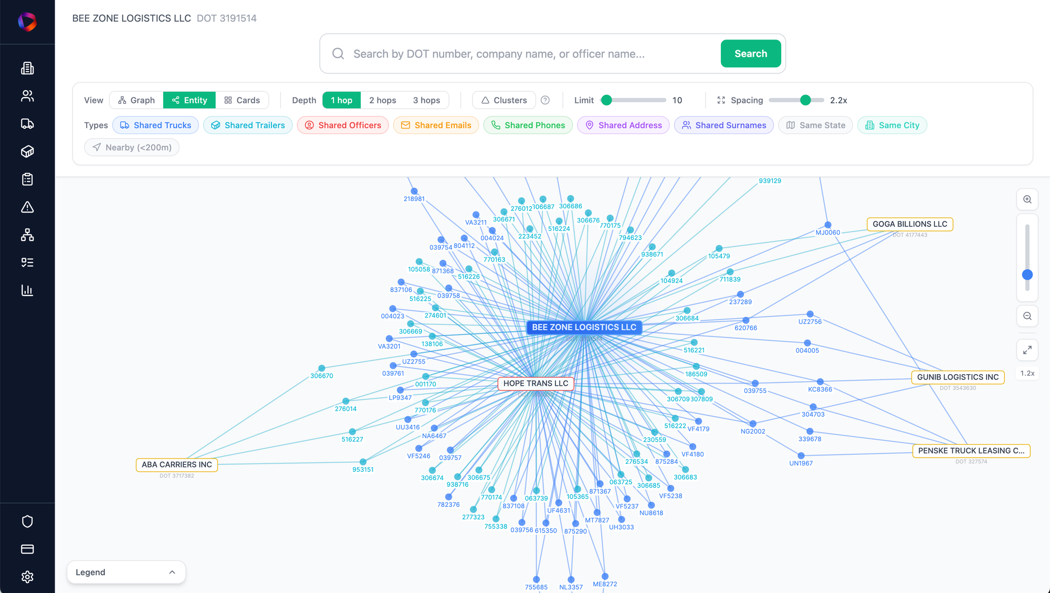Click the settings gear in sidebar

coord(27,577)
